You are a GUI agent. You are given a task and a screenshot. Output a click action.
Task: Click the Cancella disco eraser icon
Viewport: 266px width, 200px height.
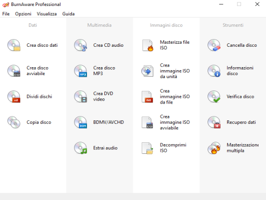(214, 45)
